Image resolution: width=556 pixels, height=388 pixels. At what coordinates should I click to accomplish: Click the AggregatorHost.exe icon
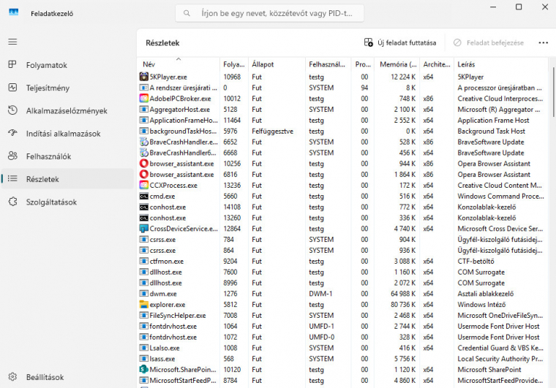point(143,110)
